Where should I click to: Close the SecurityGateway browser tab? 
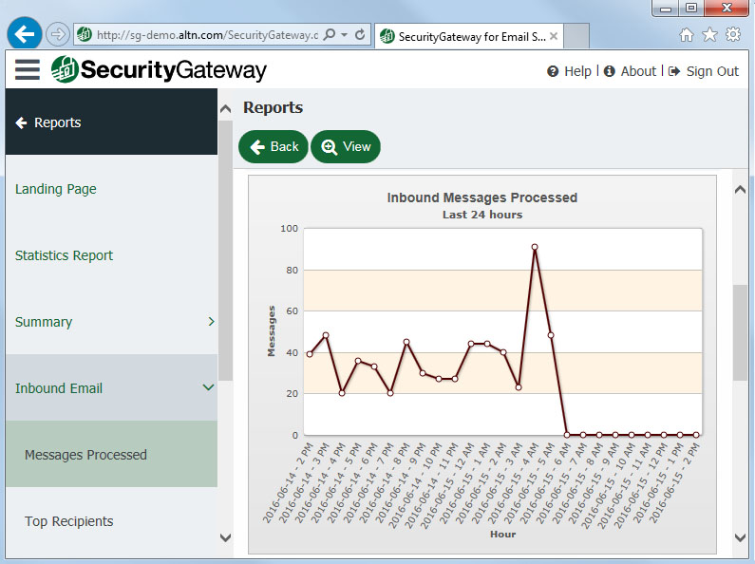tap(554, 36)
